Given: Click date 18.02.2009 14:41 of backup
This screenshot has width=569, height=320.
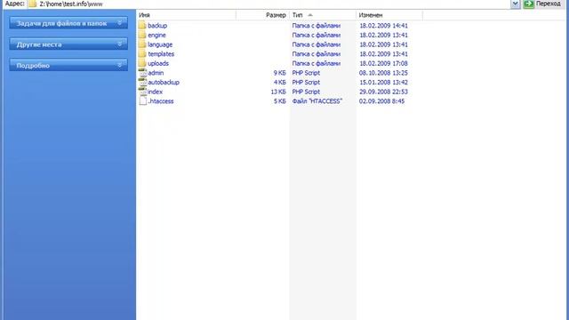Looking at the screenshot, I should 383,26.
